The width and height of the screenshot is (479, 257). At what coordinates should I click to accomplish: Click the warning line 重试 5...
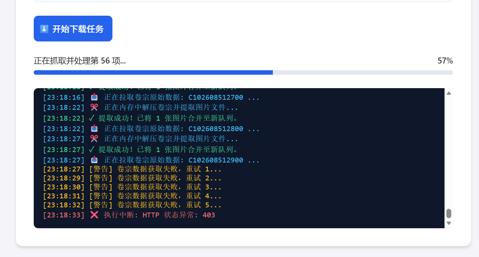[132, 205]
